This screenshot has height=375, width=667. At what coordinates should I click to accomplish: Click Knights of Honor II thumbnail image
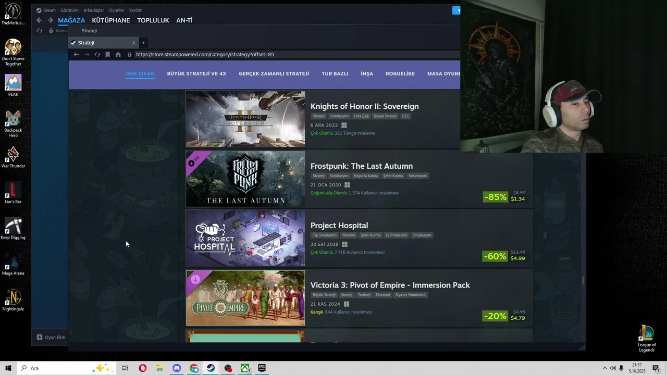click(245, 119)
